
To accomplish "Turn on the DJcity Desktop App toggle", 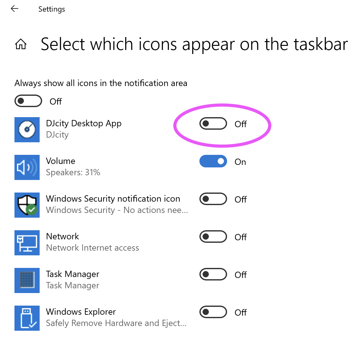I will coord(213,123).
